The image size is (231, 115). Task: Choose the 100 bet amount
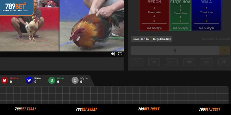172,62
